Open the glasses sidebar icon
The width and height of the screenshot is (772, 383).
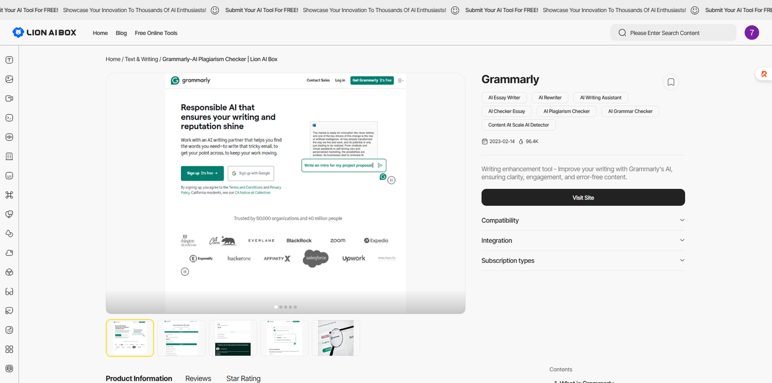(x=9, y=291)
